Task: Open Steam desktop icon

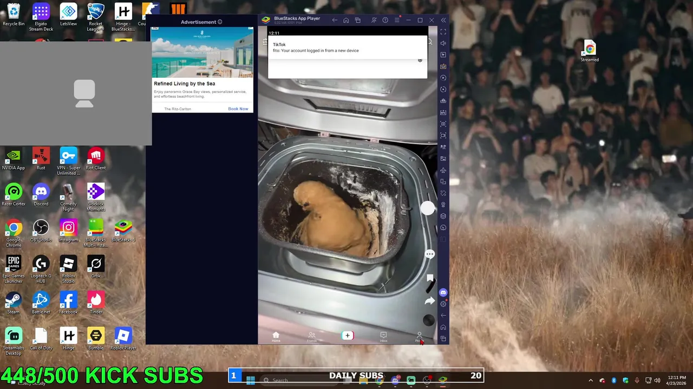Action: coord(14,303)
